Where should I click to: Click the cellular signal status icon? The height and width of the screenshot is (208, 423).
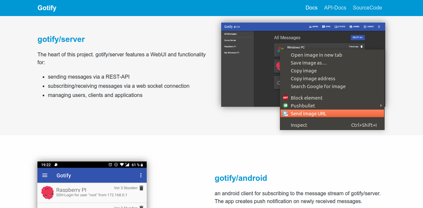pyautogui.click(x=127, y=165)
